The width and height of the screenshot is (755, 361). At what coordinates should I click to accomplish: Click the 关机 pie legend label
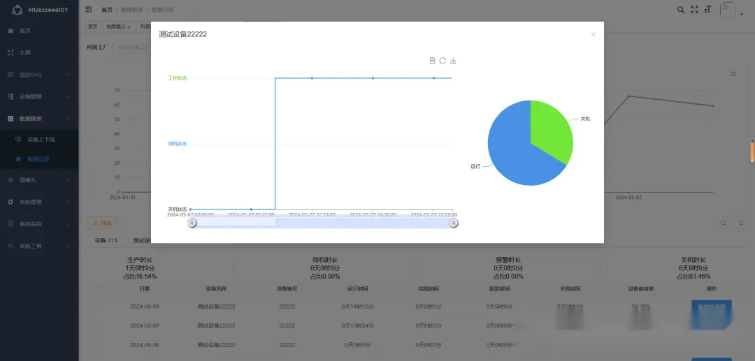click(x=585, y=119)
